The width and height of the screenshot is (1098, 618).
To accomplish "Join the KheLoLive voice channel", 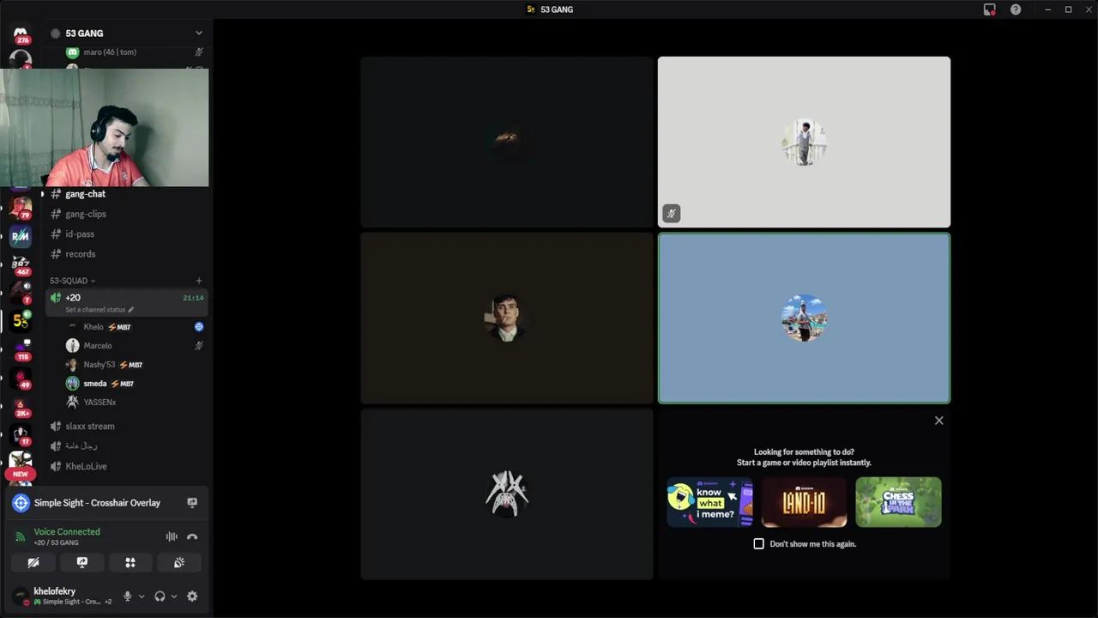I will click(126, 466).
